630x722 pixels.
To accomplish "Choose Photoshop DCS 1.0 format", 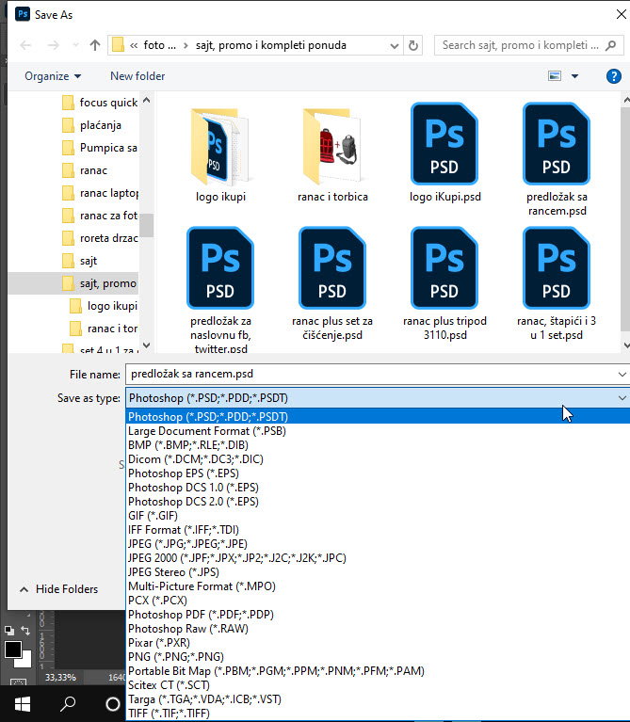I will (x=378, y=488).
